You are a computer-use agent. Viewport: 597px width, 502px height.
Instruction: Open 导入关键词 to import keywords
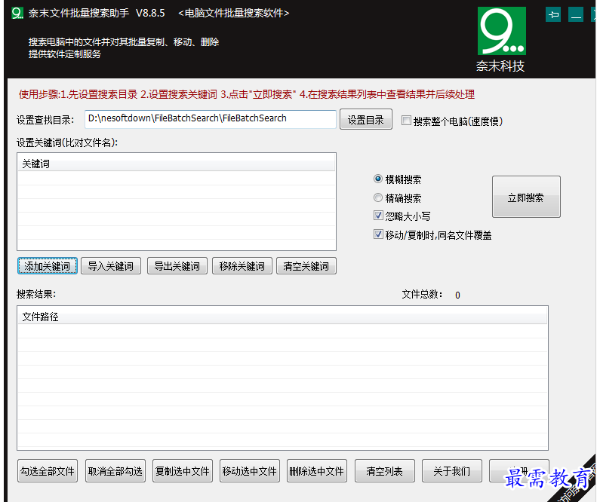click(x=111, y=266)
